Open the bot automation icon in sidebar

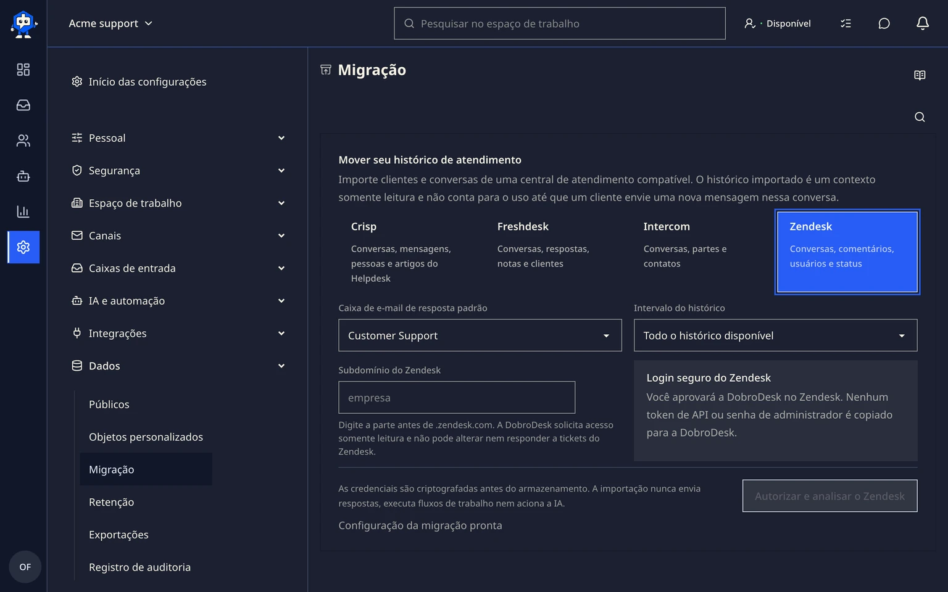(23, 176)
